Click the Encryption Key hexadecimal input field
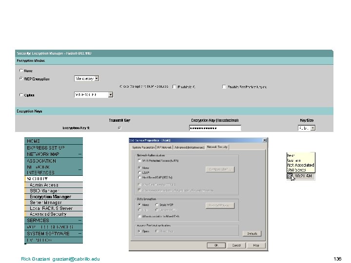Screen dimensions: 351x263 (x=215, y=128)
